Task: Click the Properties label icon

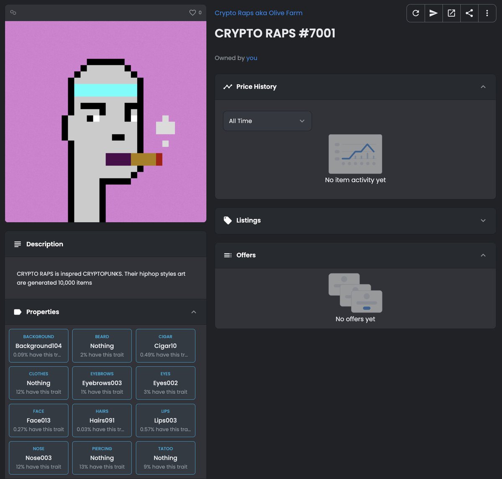Action: click(x=18, y=312)
